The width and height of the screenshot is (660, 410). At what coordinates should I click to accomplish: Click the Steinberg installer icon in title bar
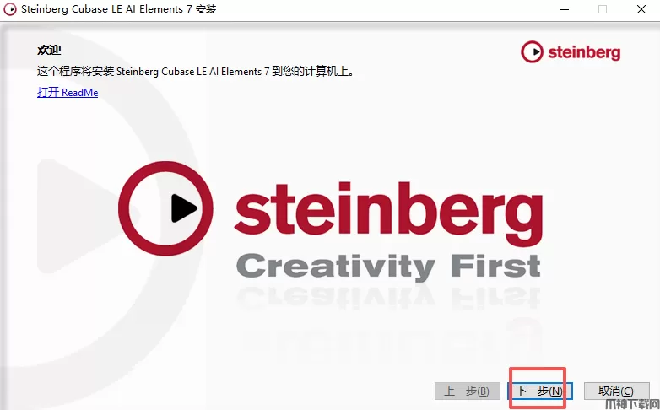(9, 9)
